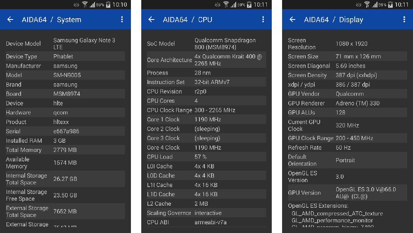Viewport: 413px width, 233px height.
Task: Select Internal Storage Free Space '23.50 GB'
Action: (x=65, y=195)
